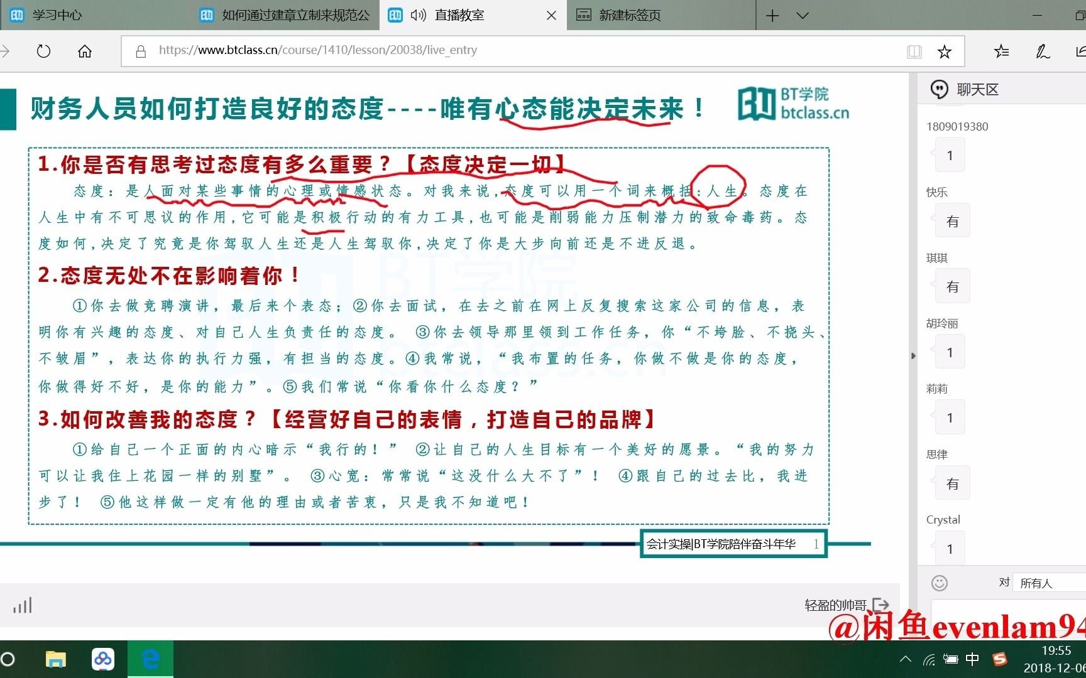Viewport: 1086px width, 678px height.
Task: Open a new browser tab
Action: [772, 16]
